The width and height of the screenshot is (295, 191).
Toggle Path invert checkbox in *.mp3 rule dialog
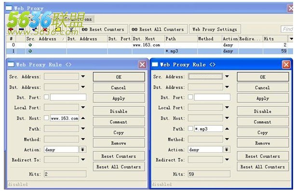[x=190, y=128]
